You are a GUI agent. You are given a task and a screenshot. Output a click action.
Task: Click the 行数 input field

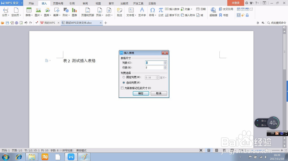pyautogui.click(x=154, y=68)
